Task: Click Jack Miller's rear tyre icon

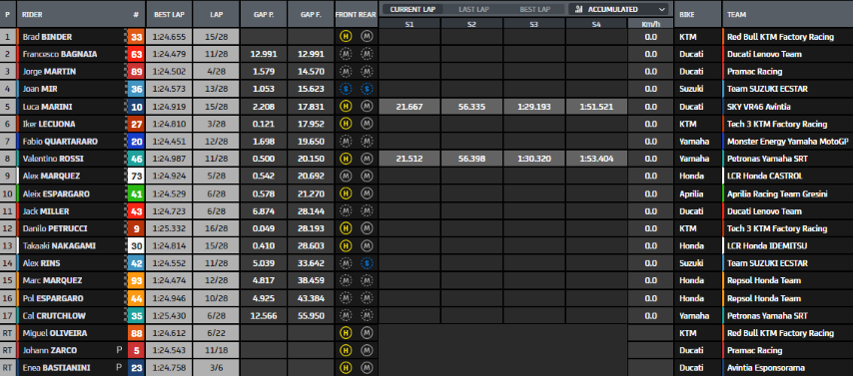Action: pos(367,210)
